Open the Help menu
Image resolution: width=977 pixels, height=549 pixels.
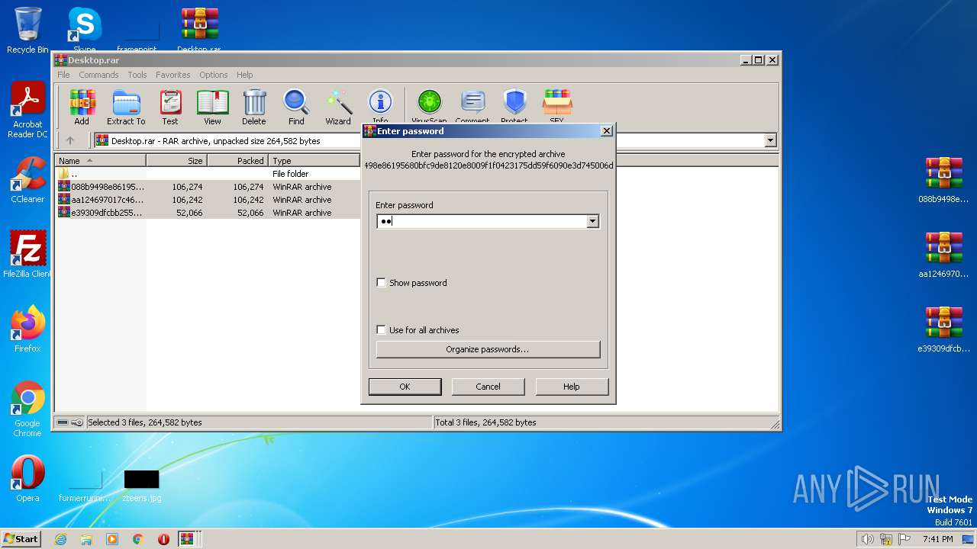click(244, 75)
